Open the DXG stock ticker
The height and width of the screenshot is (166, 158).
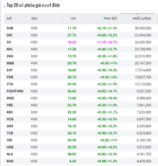pos(10,56)
